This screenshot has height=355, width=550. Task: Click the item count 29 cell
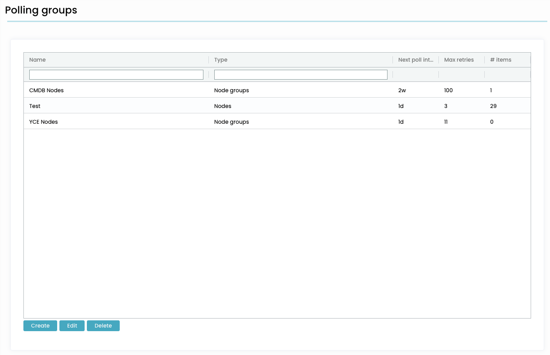pos(493,106)
